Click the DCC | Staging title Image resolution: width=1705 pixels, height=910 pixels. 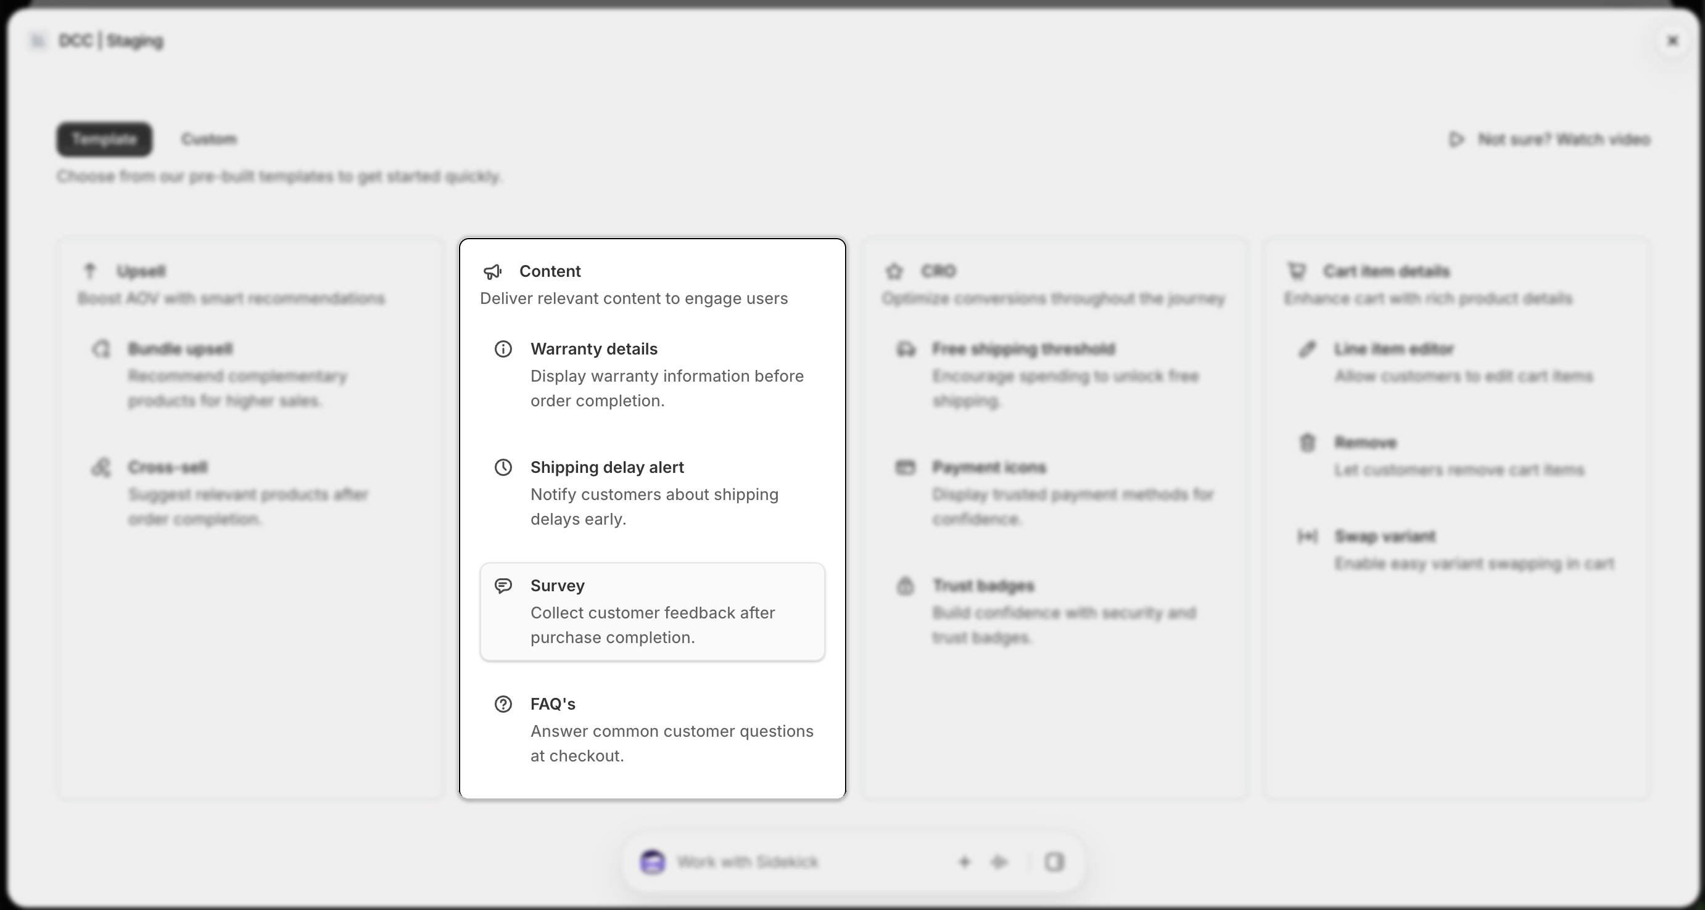pos(111,41)
